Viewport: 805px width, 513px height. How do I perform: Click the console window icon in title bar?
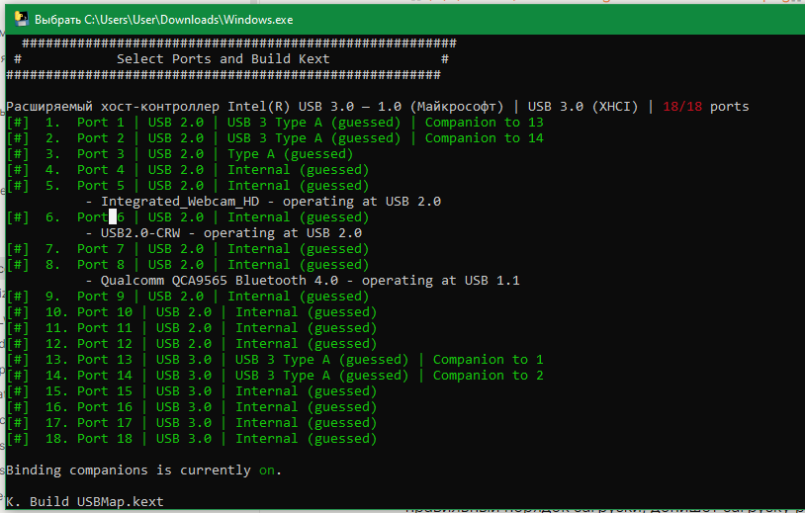19,19
